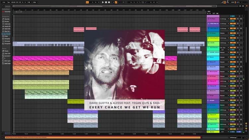Click the tempo value field
The image size is (249, 140).
click(x=13, y=2)
